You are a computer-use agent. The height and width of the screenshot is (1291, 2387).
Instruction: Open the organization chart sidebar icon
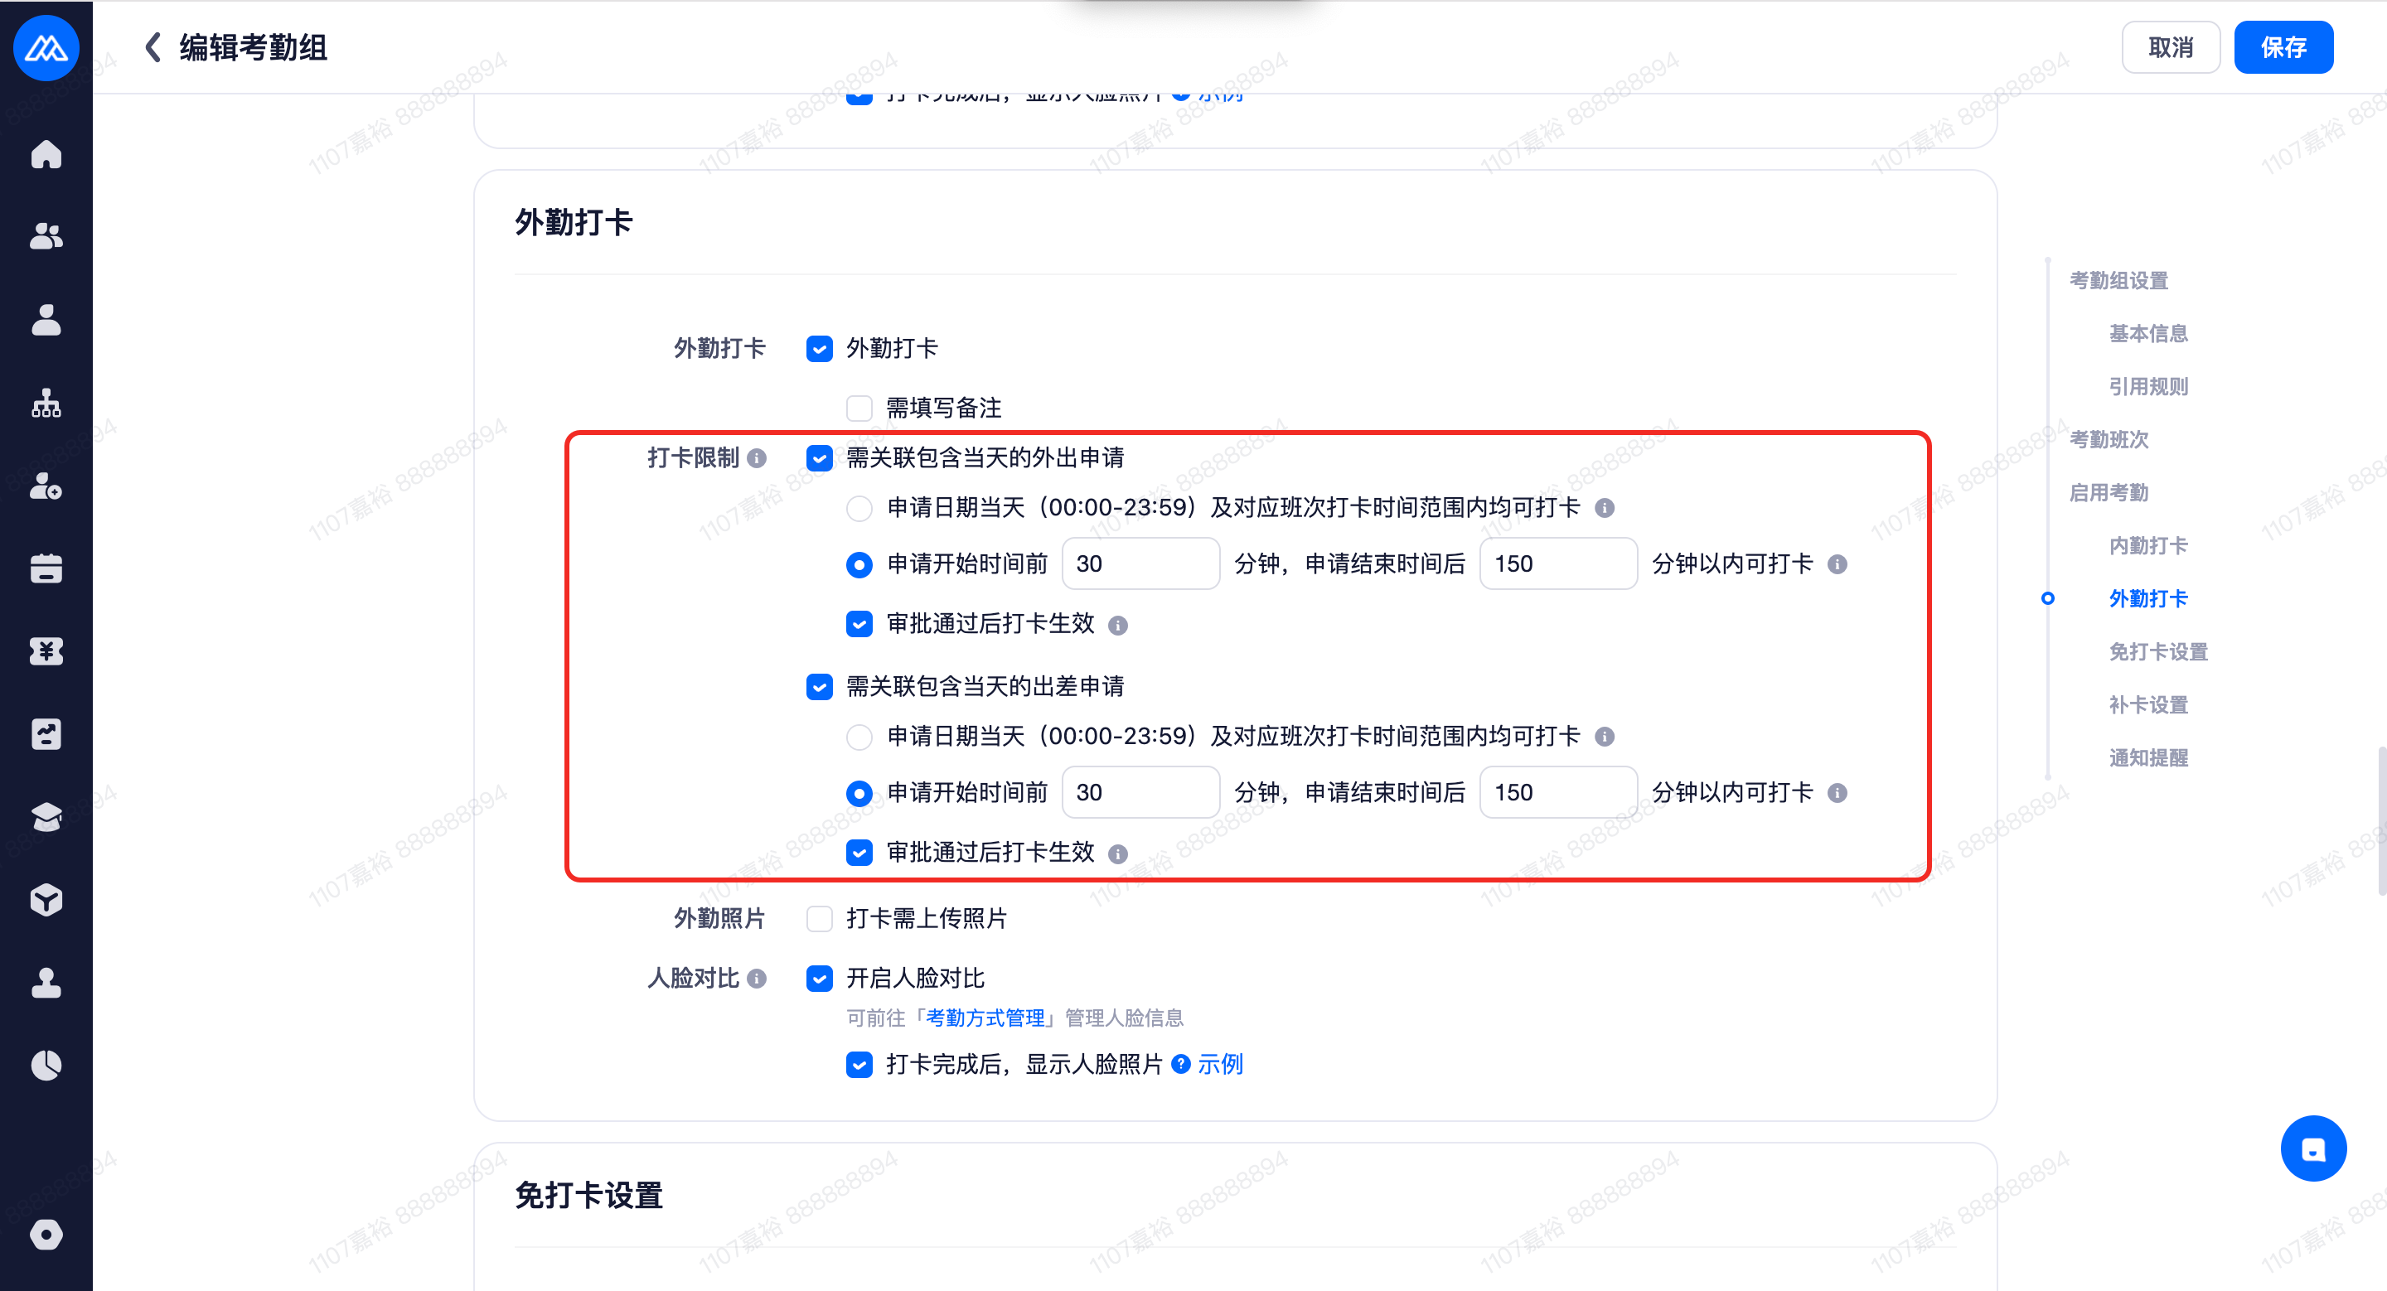pos(46,403)
